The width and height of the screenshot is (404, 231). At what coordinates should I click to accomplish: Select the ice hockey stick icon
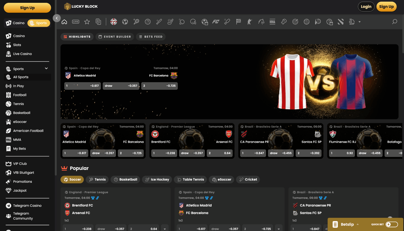(x=170, y=22)
